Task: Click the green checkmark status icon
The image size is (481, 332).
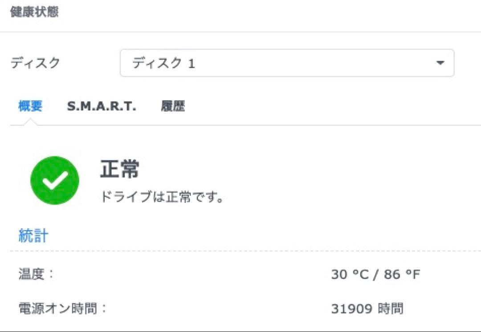Action: [55, 180]
